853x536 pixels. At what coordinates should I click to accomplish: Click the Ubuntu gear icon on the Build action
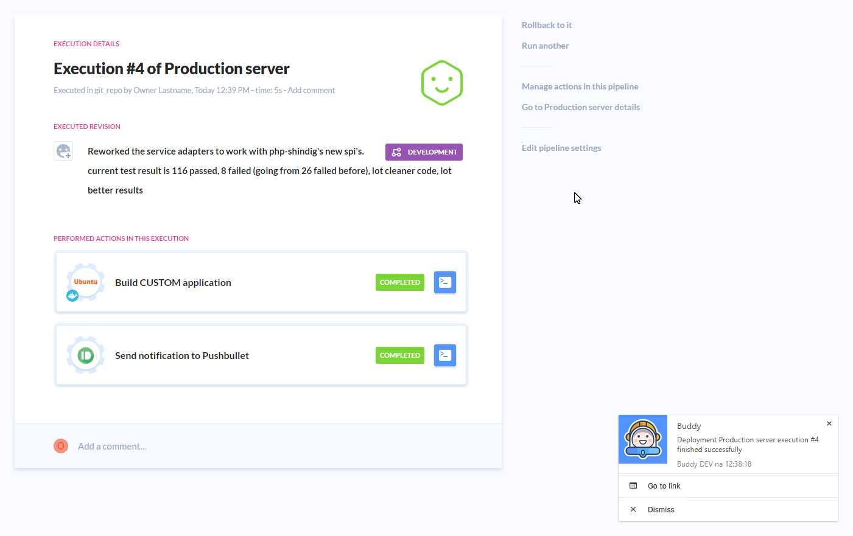[86, 282]
